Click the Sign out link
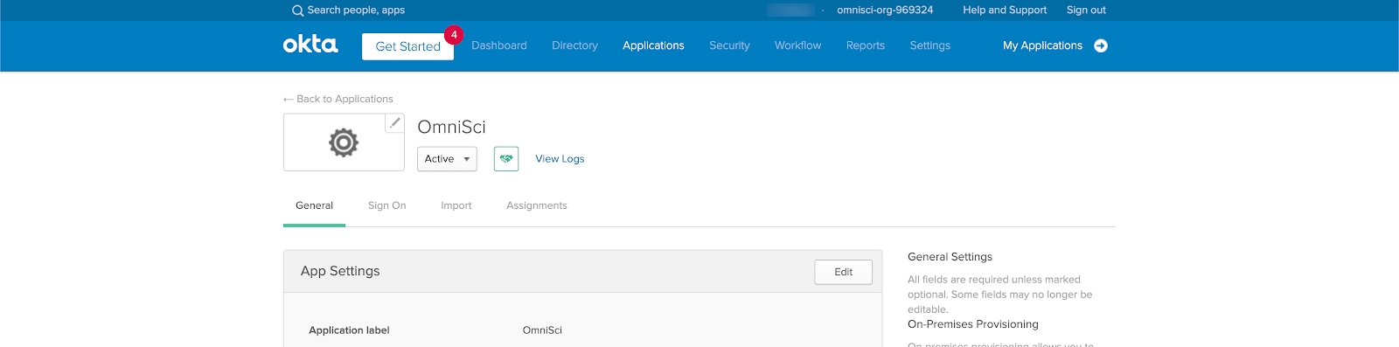 (1086, 10)
